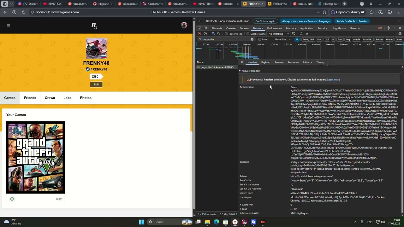Click the import HAR upload icon
Screen dimensions: 404x227
(x=301, y=34)
